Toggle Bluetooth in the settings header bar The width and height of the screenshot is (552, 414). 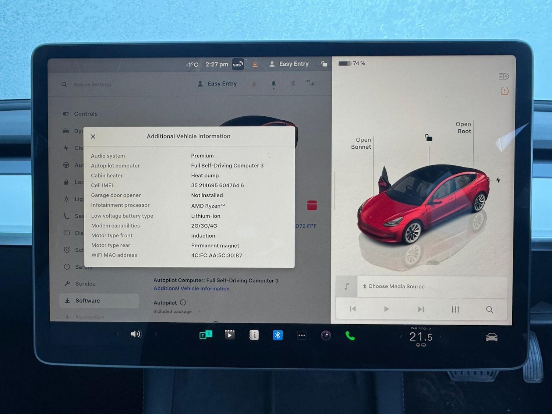pyautogui.click(x=293, y=84)
